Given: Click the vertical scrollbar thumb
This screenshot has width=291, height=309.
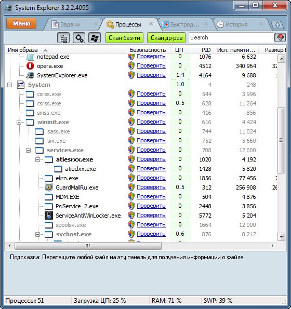Looking at the screenshot, I should coord(281,140).
